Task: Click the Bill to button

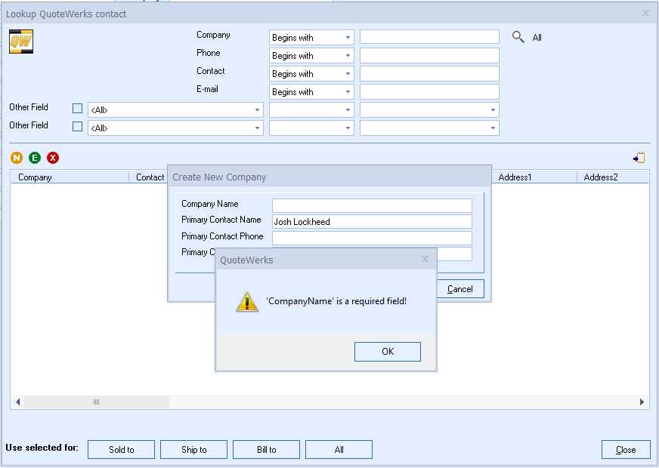Action: point(267,450)
